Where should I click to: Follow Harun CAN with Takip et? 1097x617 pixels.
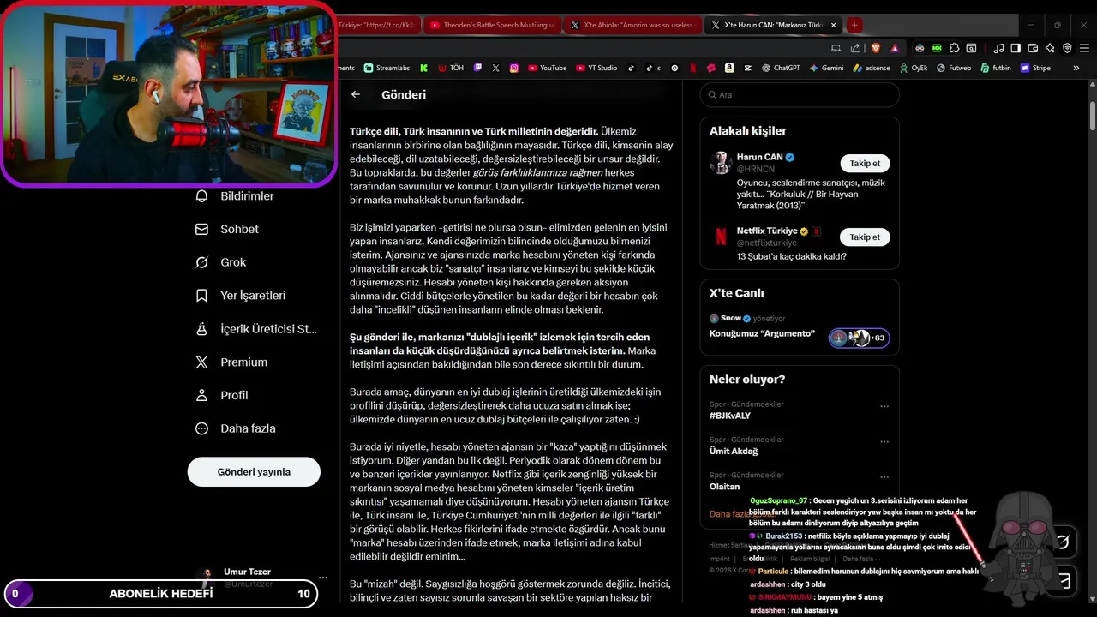pyautogui.click(x=865, y=163)
